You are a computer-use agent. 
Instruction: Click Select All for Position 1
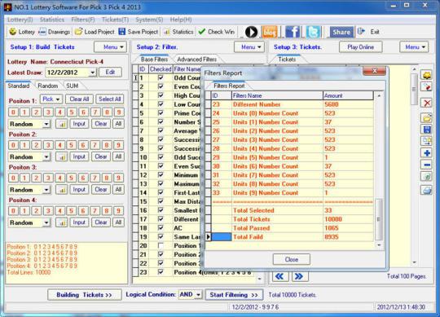point(110,99)
